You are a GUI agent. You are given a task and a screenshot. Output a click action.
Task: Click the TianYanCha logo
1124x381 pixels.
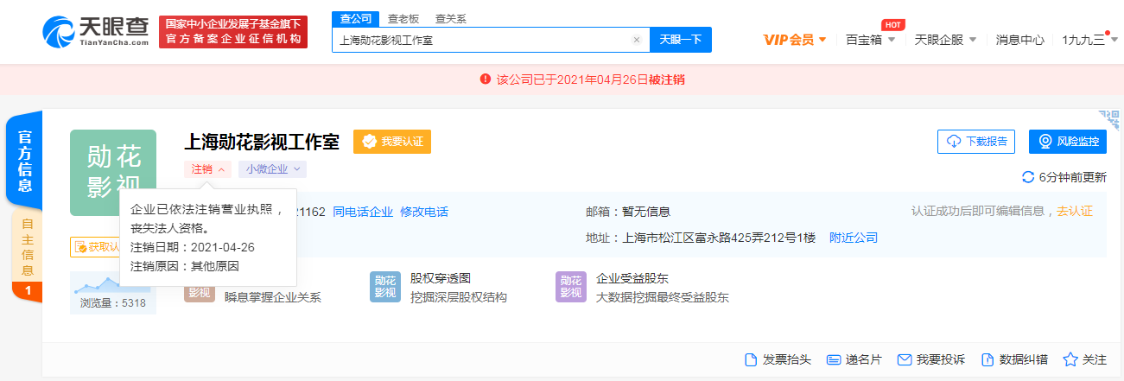pos(96,32)
